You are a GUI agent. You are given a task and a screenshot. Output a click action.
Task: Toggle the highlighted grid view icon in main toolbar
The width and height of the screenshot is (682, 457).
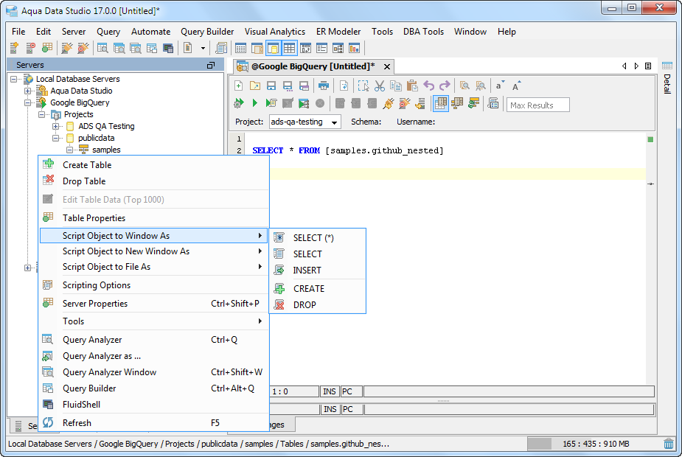tap(289, 48)
